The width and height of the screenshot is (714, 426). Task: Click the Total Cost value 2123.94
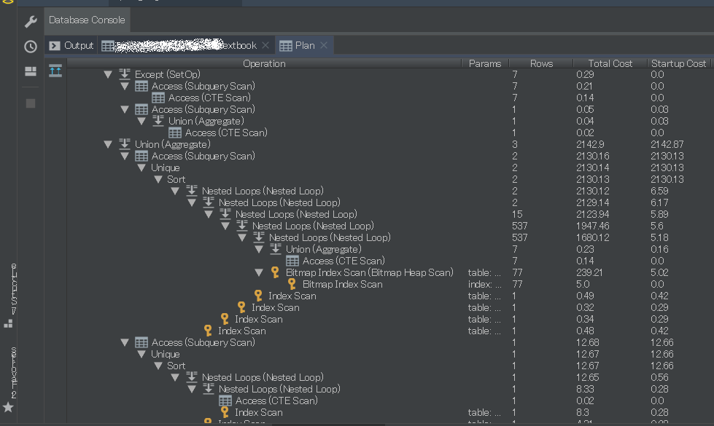coord(592,215)
